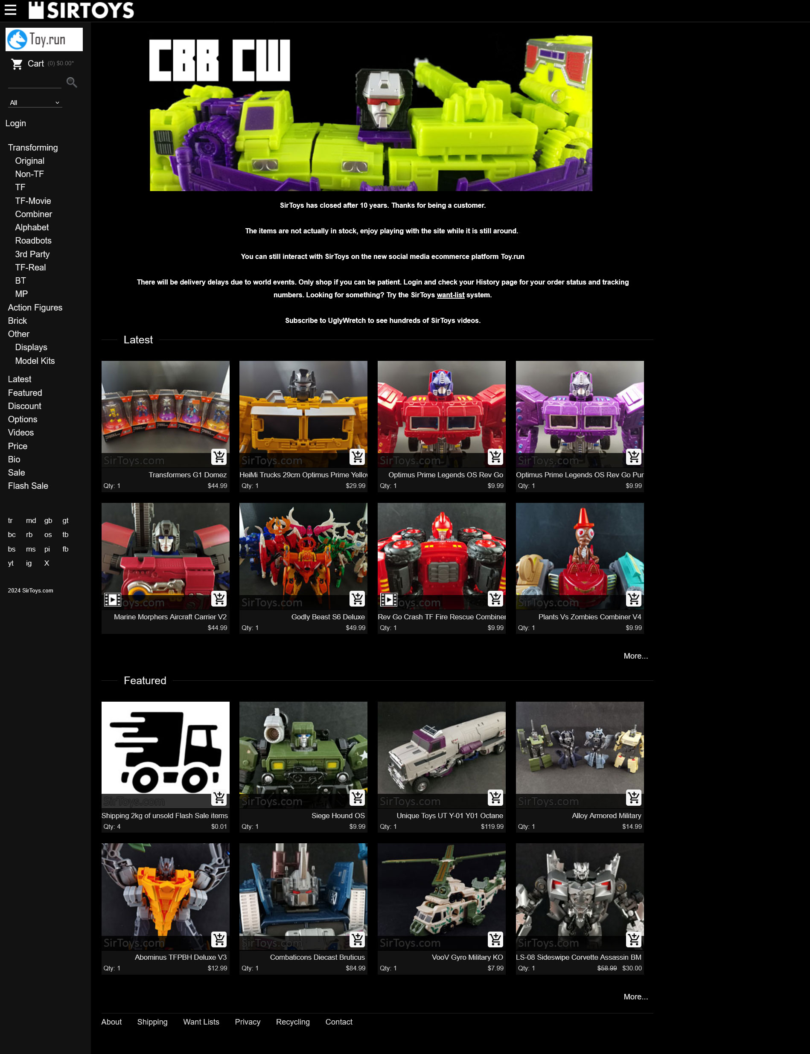Click the pi social link

click(x=47, y=549)
